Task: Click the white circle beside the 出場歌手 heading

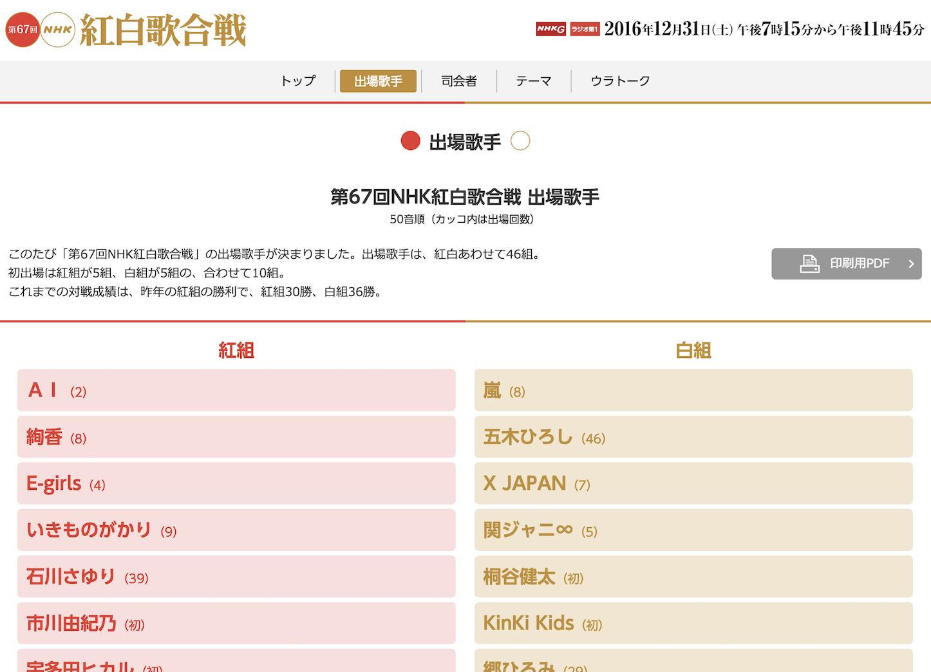Action: pyautogui.click(x=520, y=140)
